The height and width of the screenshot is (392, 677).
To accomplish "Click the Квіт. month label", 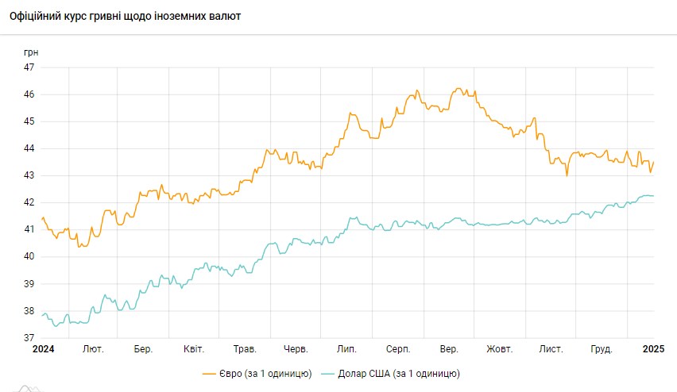I will pyautogui.click(x=194, y=349).
